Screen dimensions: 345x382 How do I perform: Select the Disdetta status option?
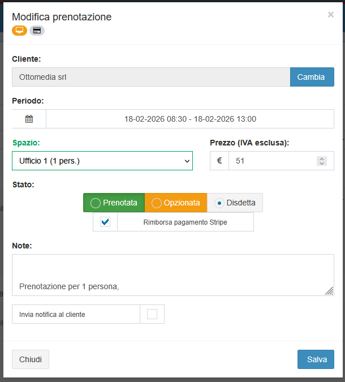[x=235, y=203]
